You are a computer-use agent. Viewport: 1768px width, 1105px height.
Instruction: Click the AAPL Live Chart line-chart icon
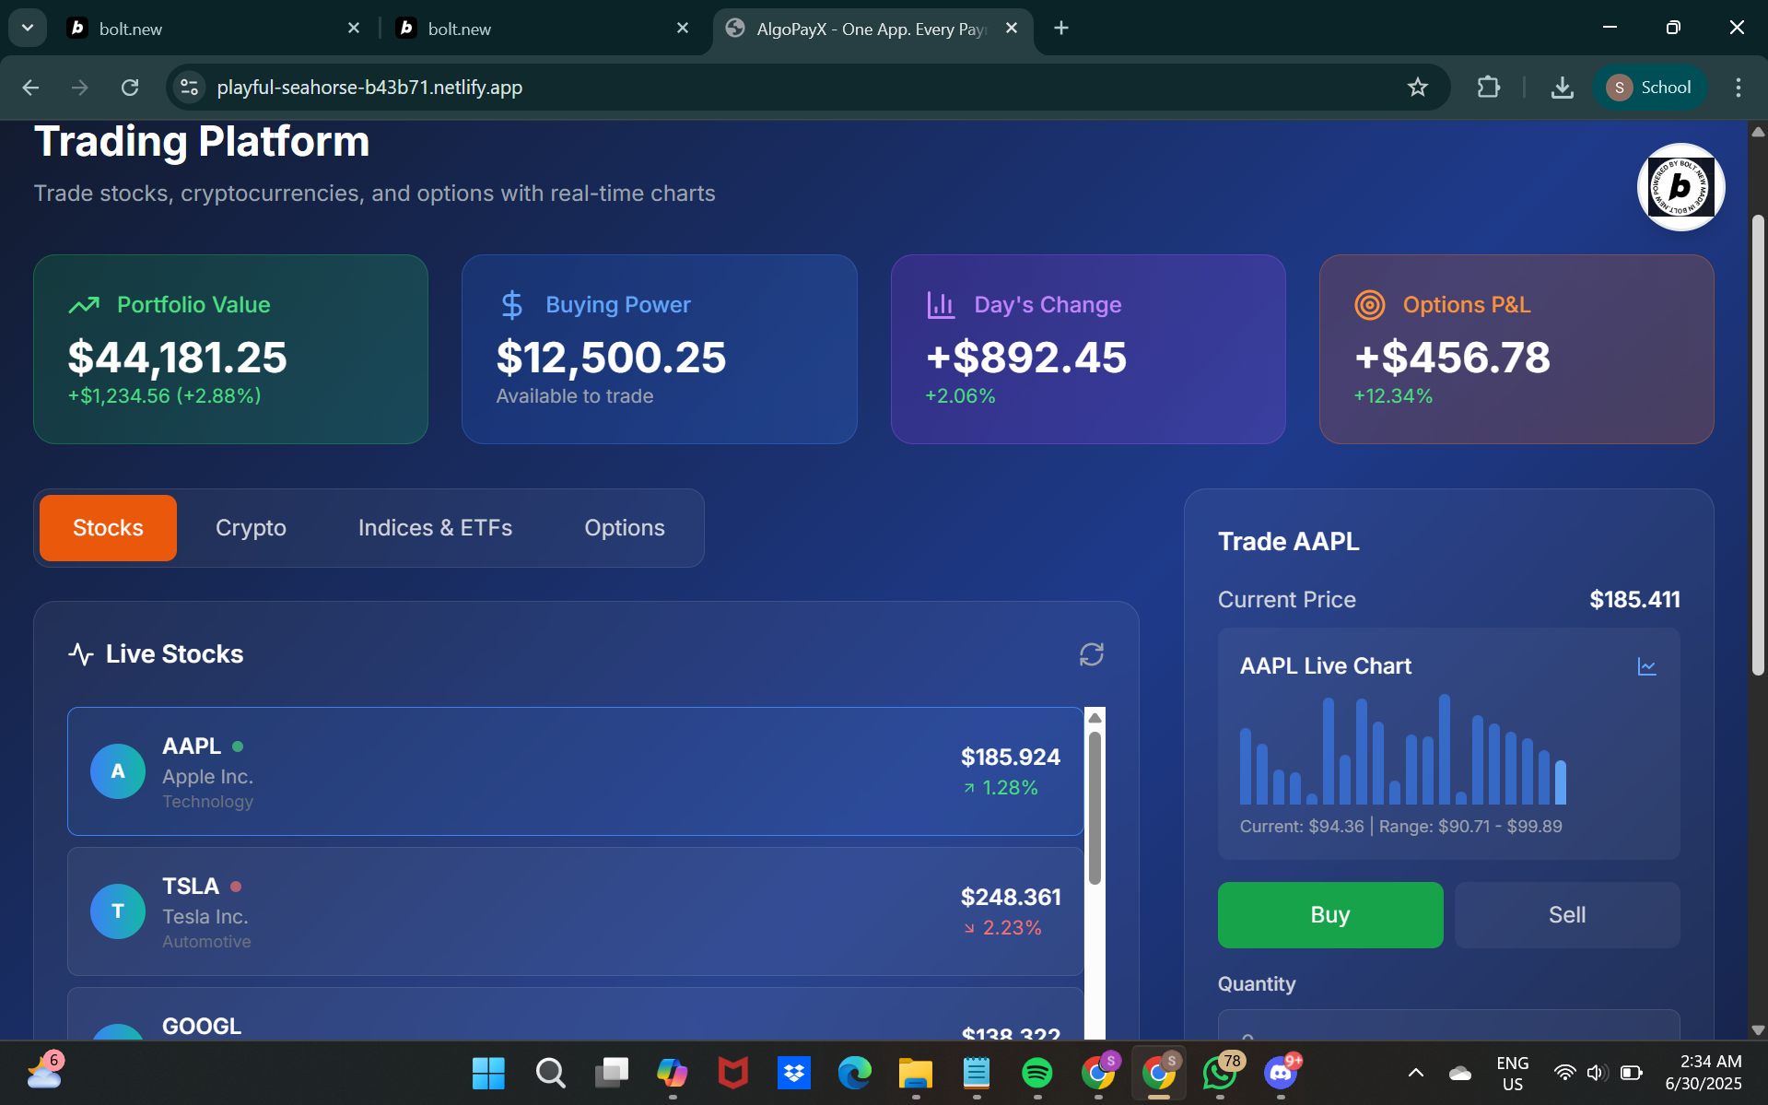(1646, 666)
